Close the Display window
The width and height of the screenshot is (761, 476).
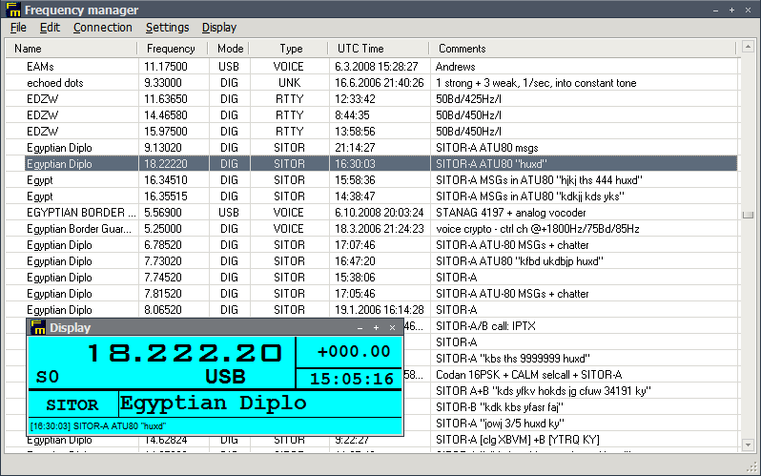coord(392,327)
